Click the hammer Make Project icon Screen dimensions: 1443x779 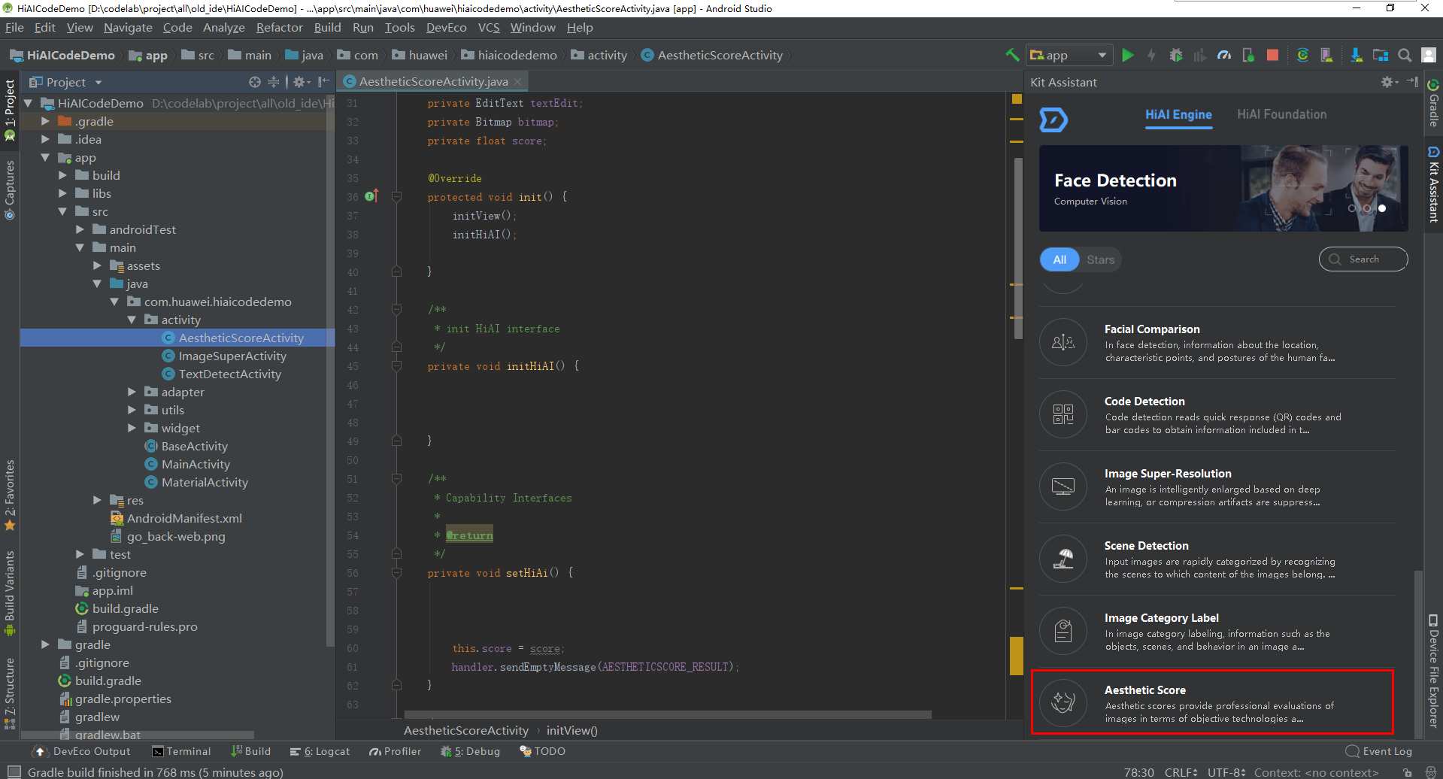(x=1012, y=55)
